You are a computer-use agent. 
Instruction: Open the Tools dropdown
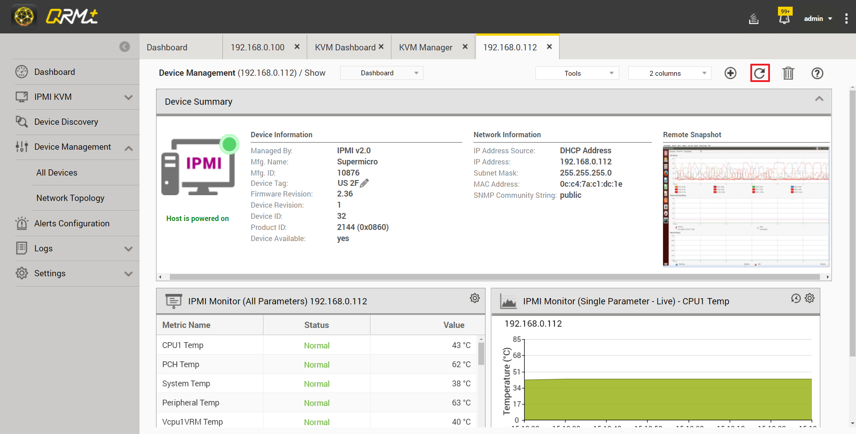577,73
